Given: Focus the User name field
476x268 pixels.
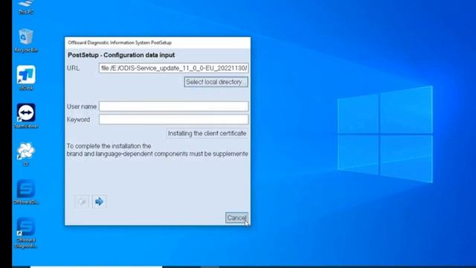Looking at the screenshot, I should coord(173,106).
